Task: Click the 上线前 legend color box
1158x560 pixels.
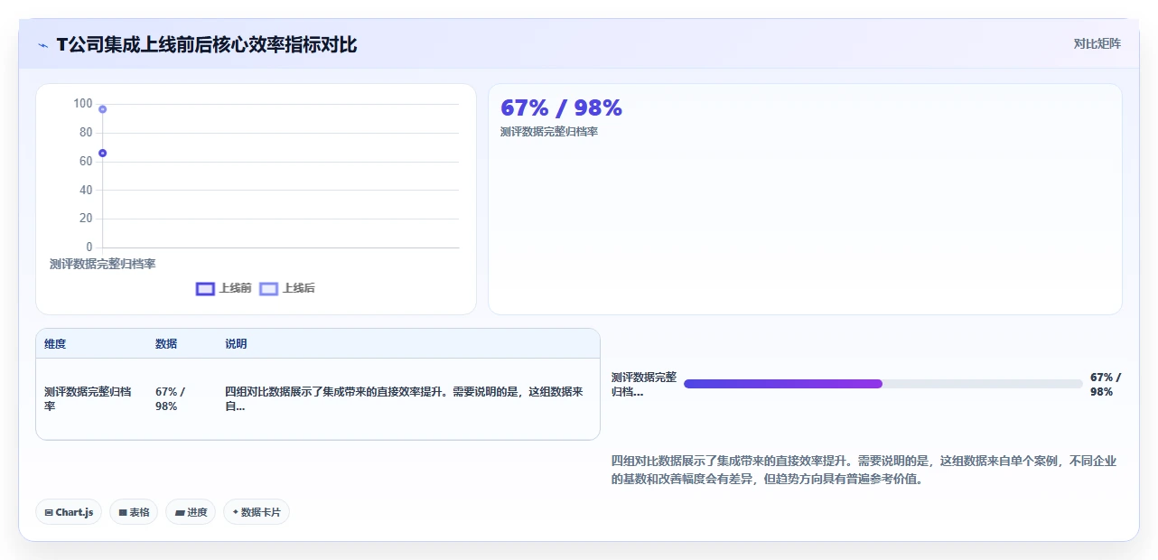Action: (x=205, y=288)
